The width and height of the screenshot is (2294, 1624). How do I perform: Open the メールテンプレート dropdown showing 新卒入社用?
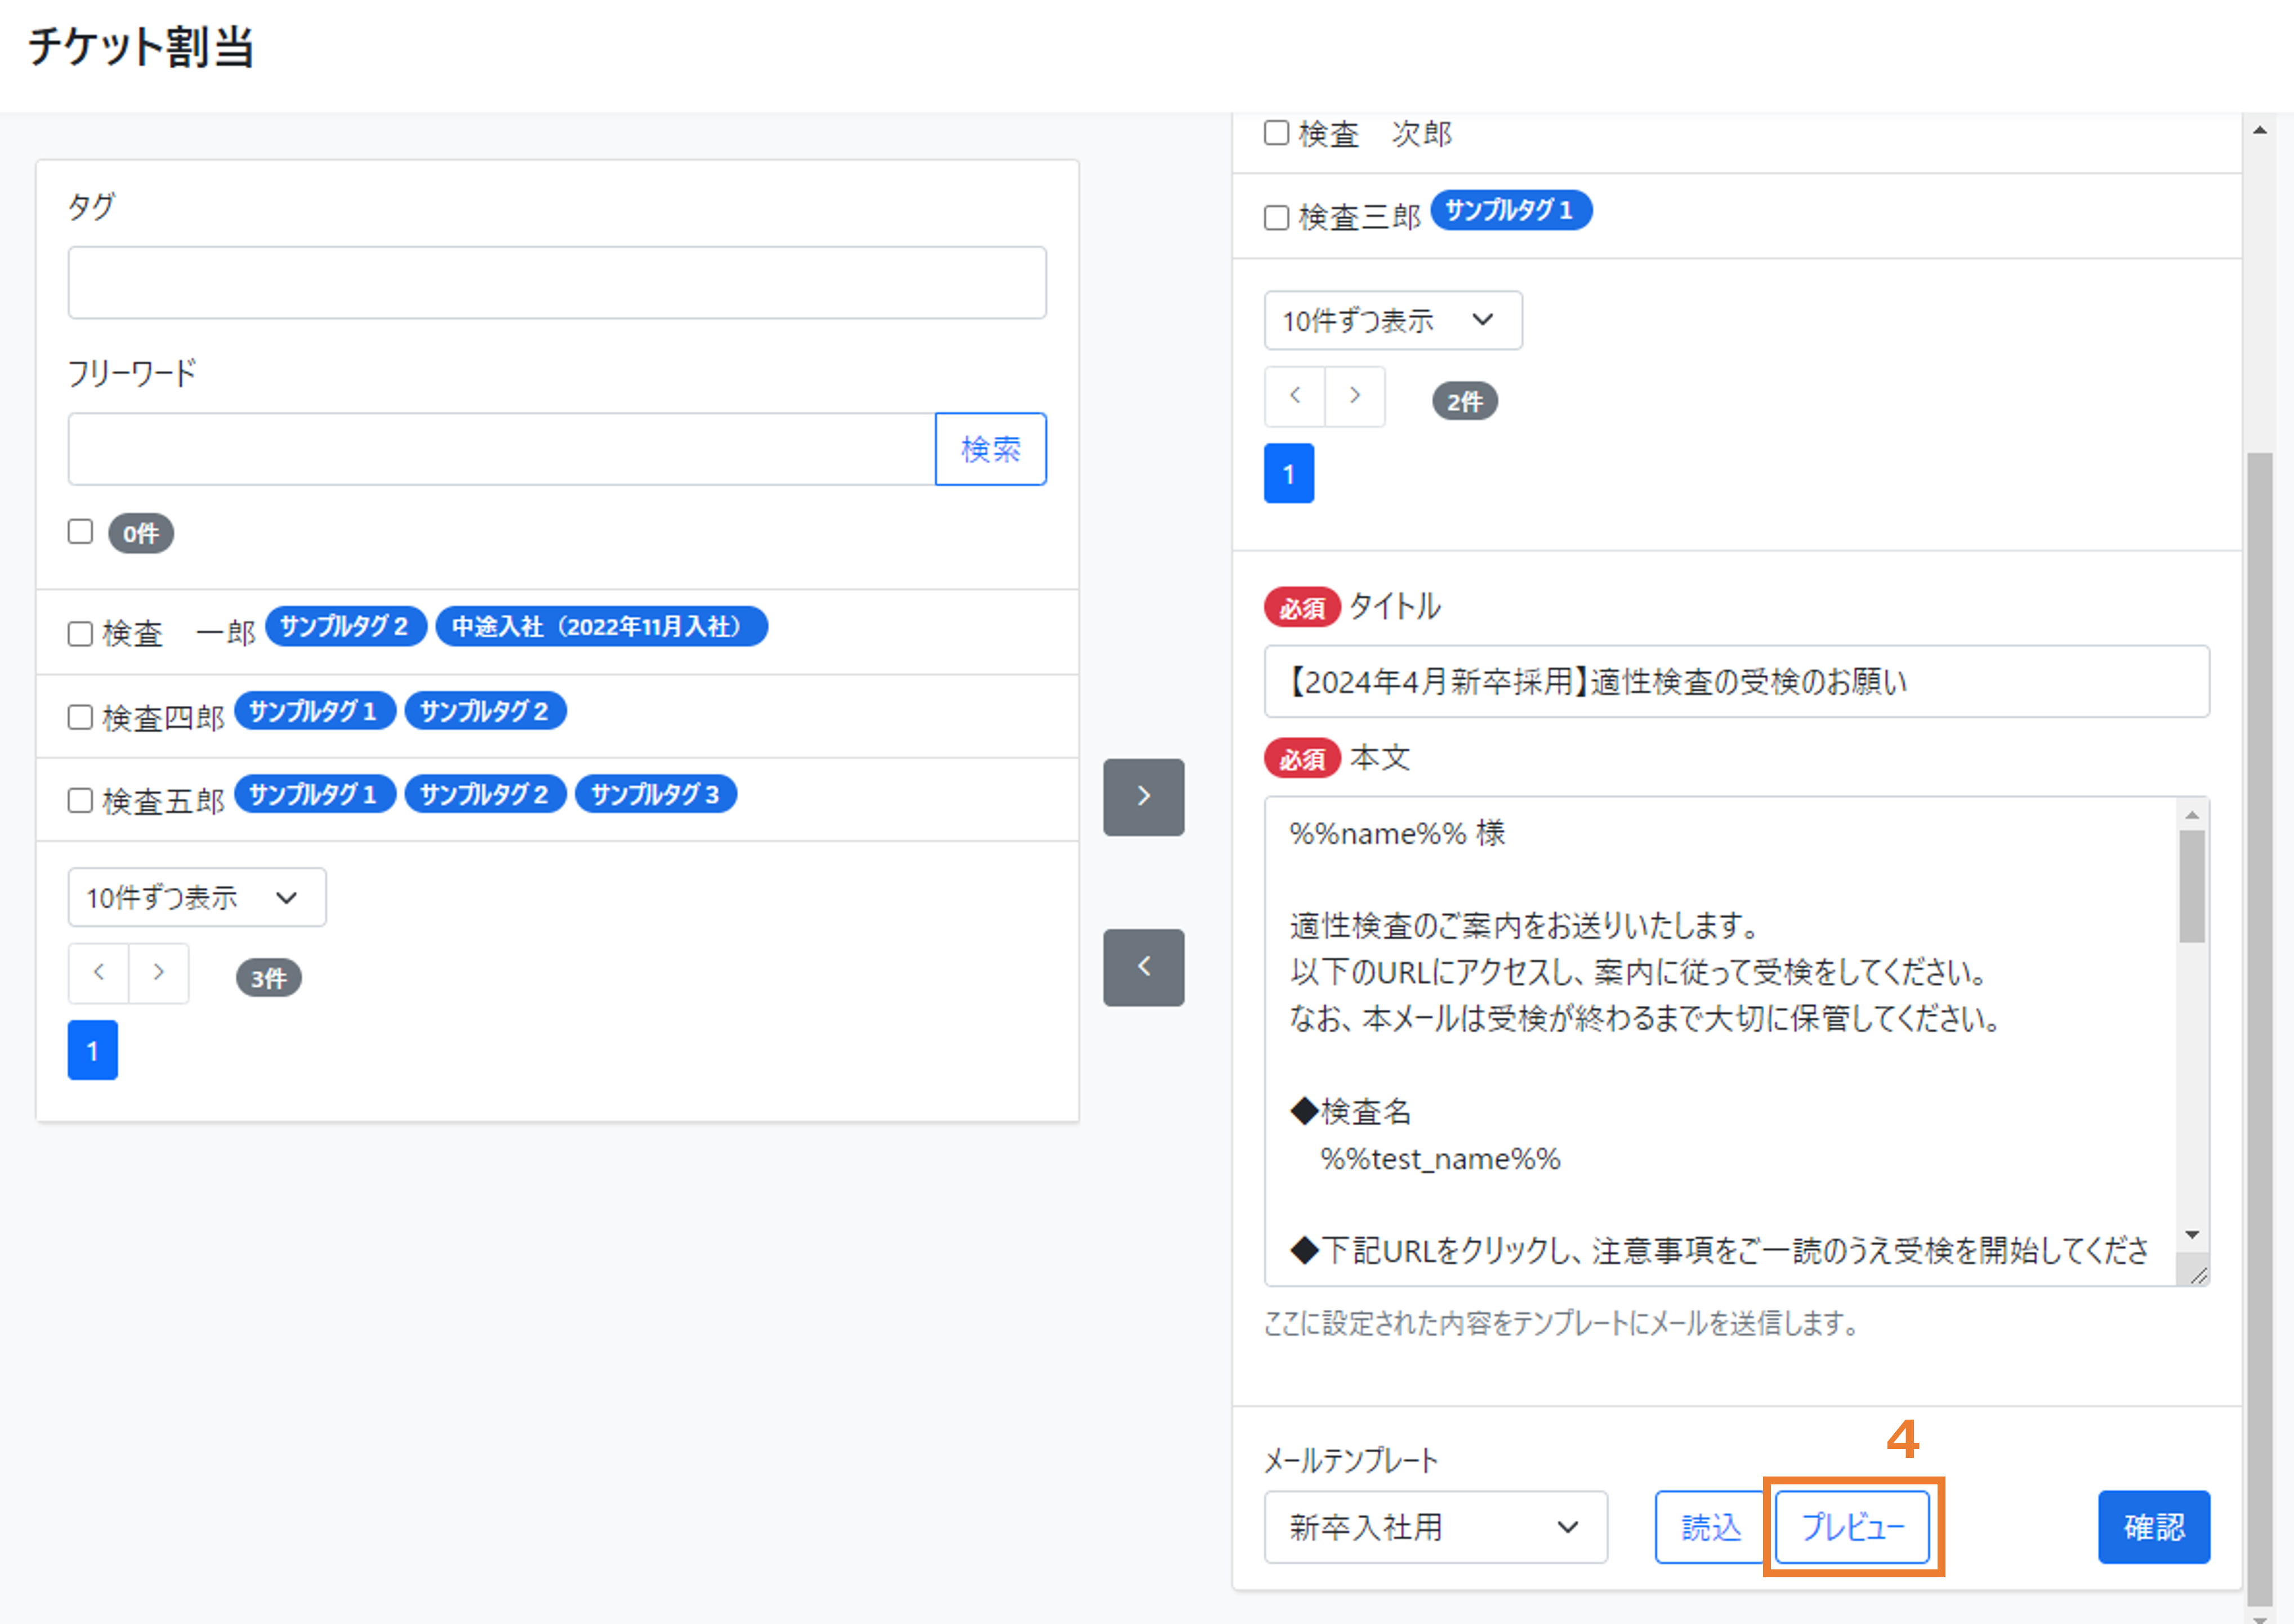point(1435,1527)
